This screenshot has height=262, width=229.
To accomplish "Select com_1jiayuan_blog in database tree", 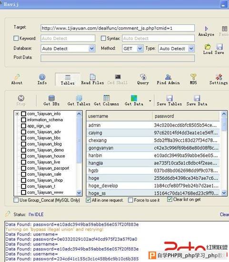I will (x=44, y=144).
